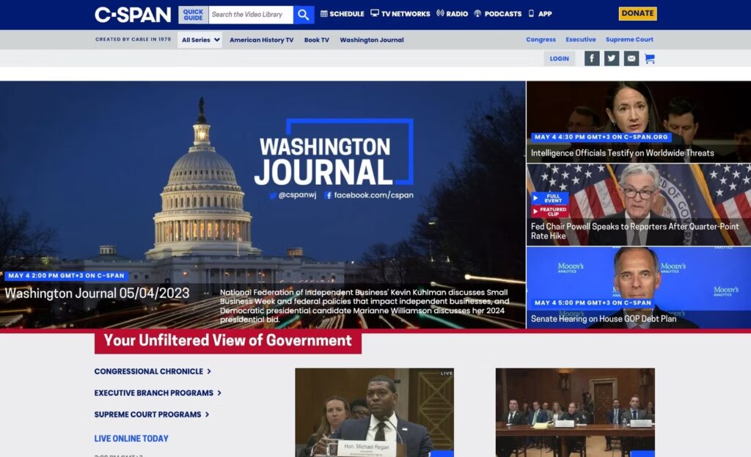Click the magnifying glass search button
751x457 pixels.
[304, 15]
